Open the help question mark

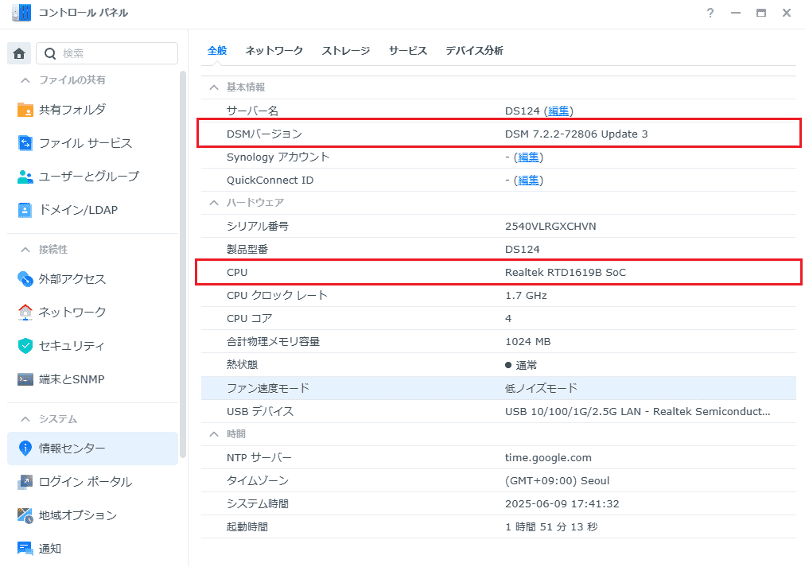click(x=710, y=13)
